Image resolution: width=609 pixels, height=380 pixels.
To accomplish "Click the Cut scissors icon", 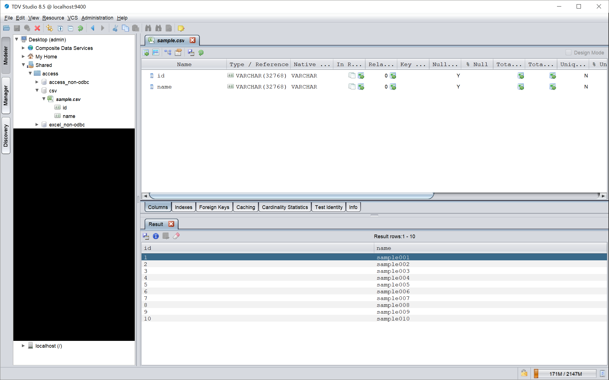I will click(115, 28).
